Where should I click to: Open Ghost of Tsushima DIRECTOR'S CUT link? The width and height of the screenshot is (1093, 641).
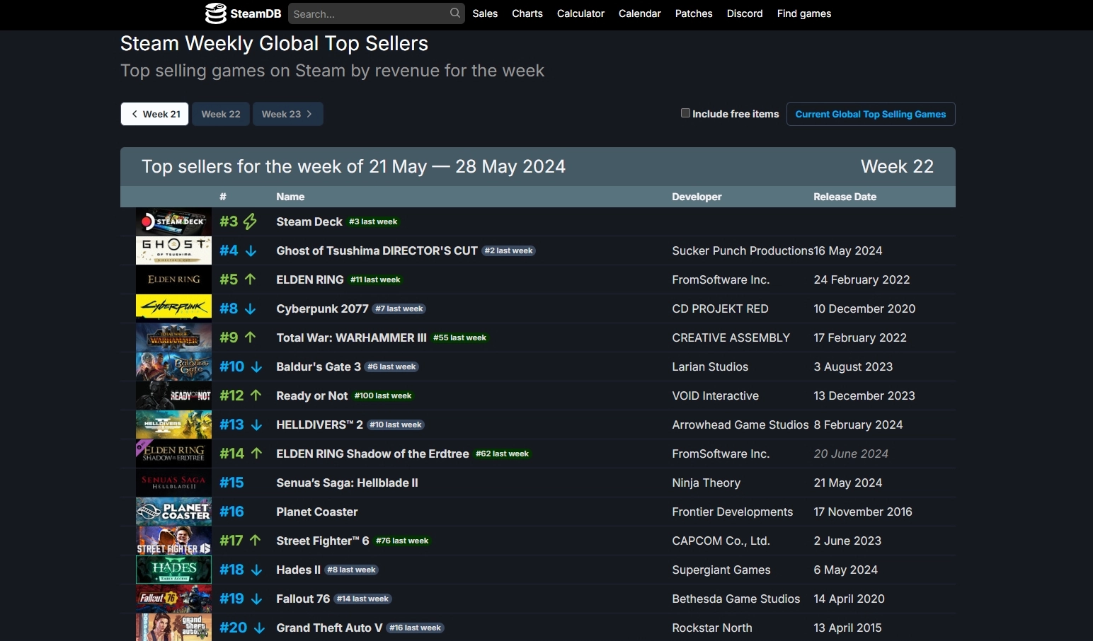click(x=377, y=250)
